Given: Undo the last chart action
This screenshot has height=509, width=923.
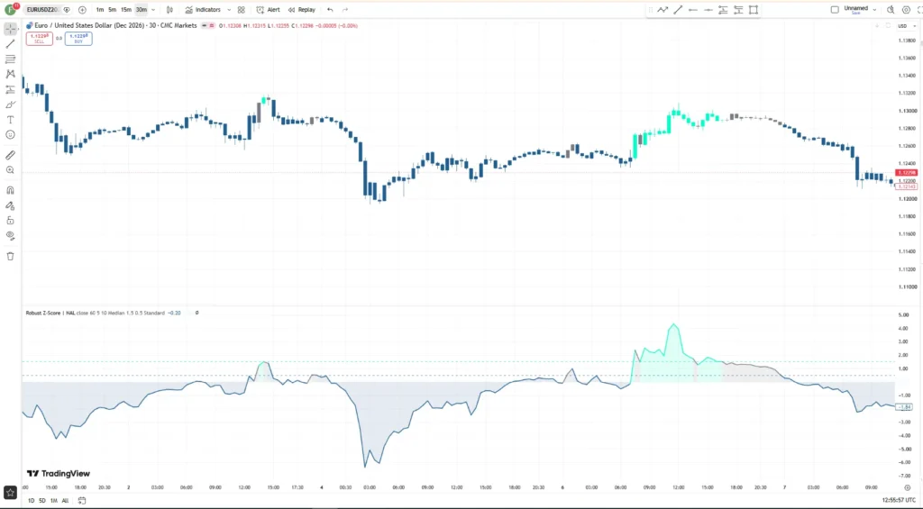Looking at the screenshot, I should (330, 9).
